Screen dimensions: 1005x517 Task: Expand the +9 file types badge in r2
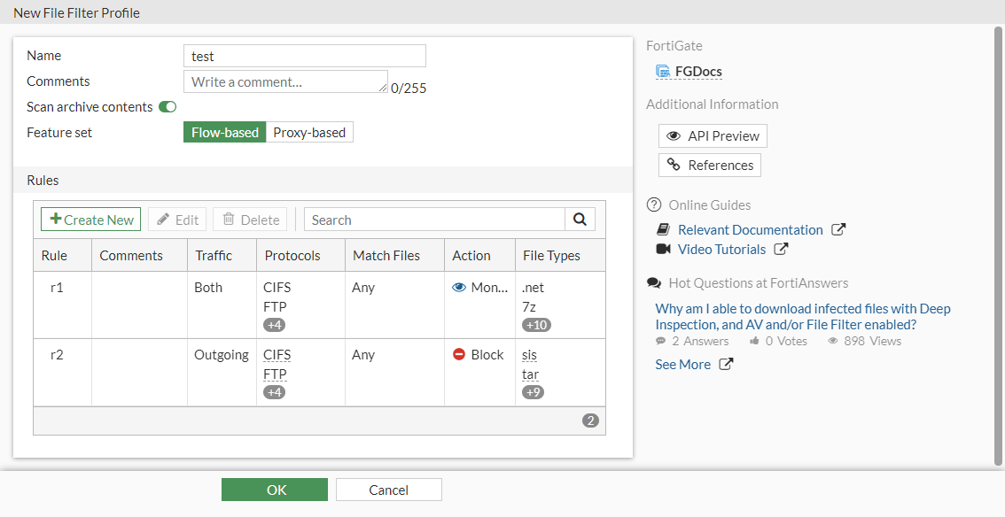pyautogui.click(x=533, y=392)
